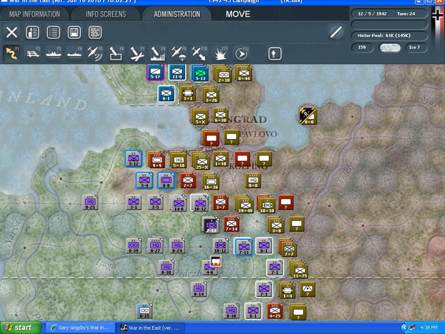
Task: Select German unit 14-6 counter
Action: tap(179, 204)
